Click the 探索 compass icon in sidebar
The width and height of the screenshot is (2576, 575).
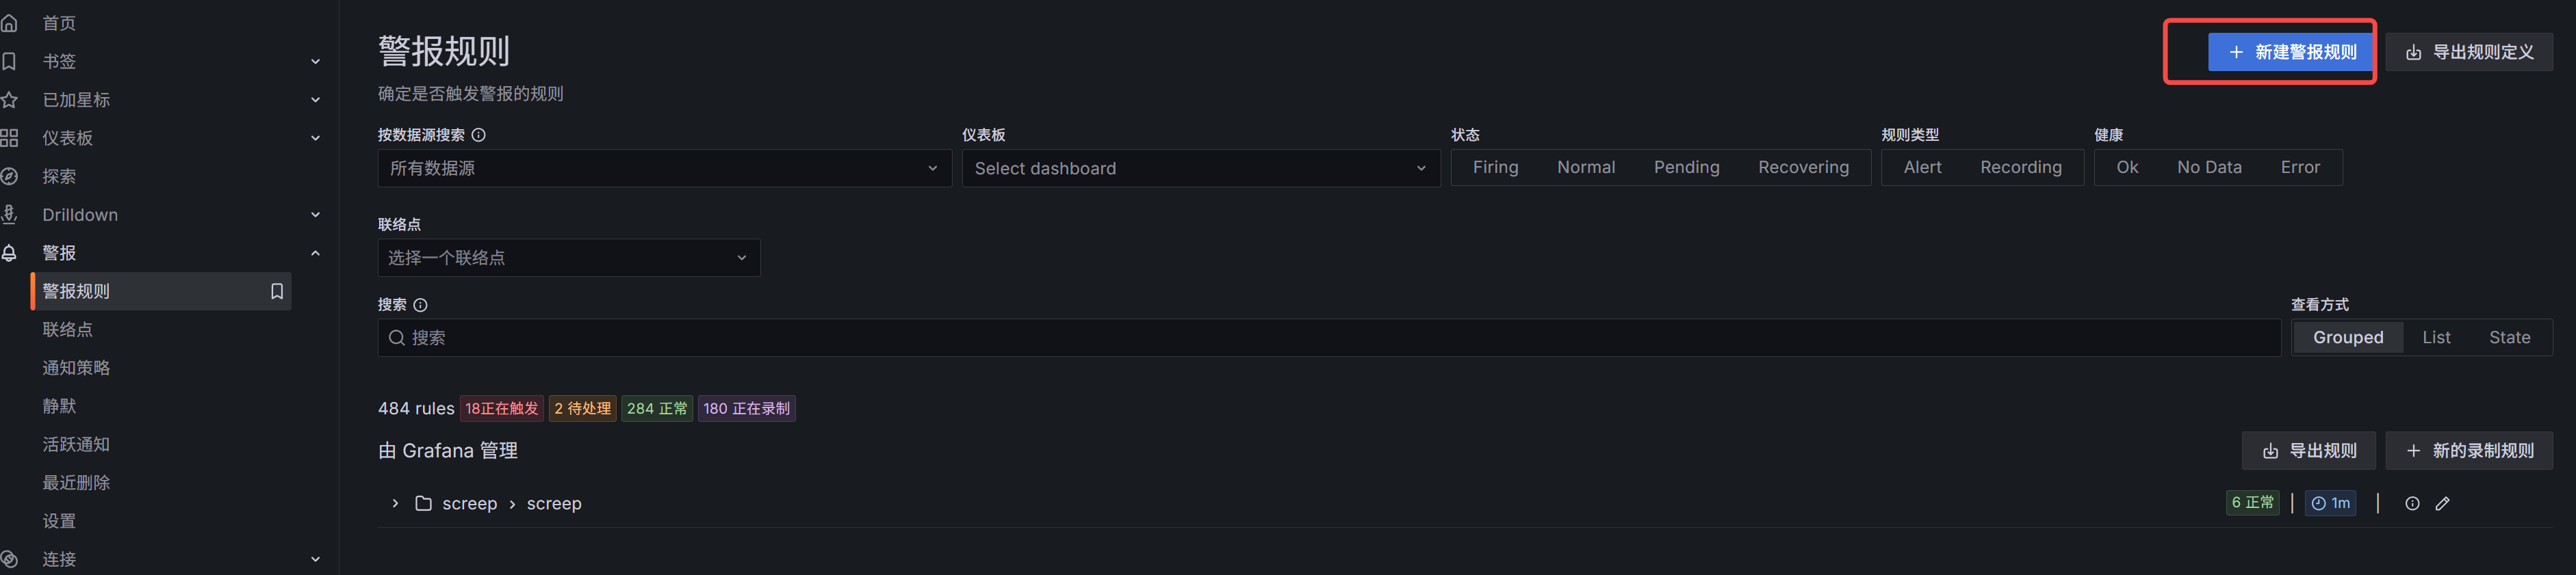(x=10, y=176)
